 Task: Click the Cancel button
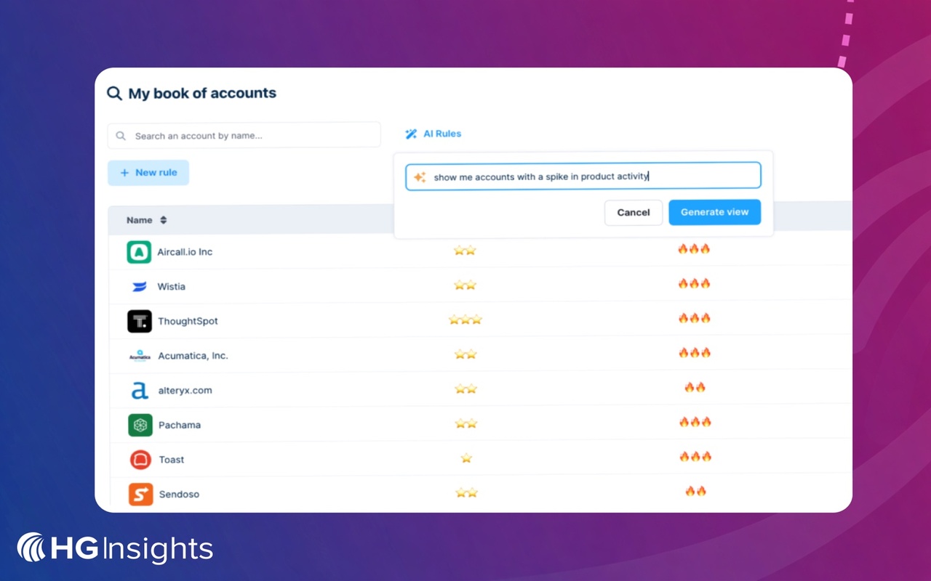pyautogui.click(x=634, y=213)
